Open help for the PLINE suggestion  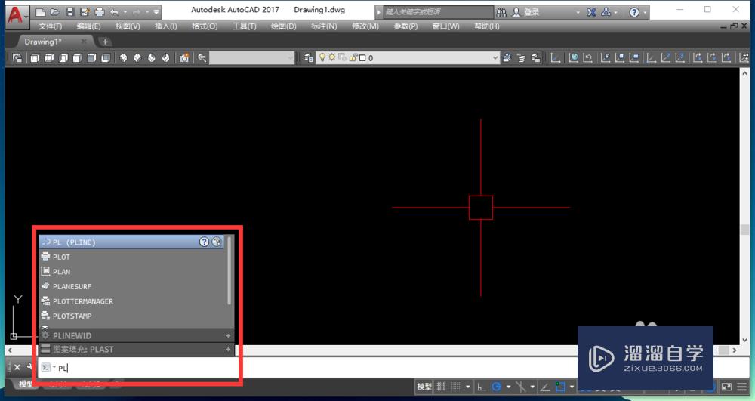(204, 242)
